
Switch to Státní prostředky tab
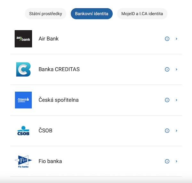45,14
